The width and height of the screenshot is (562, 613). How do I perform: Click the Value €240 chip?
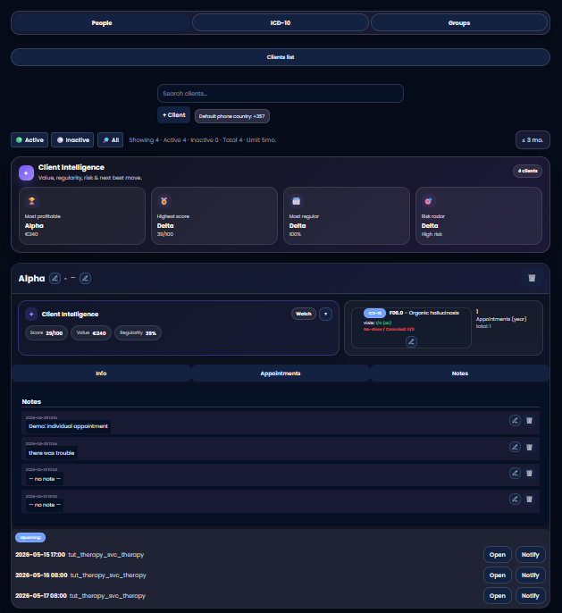[91, 333]
